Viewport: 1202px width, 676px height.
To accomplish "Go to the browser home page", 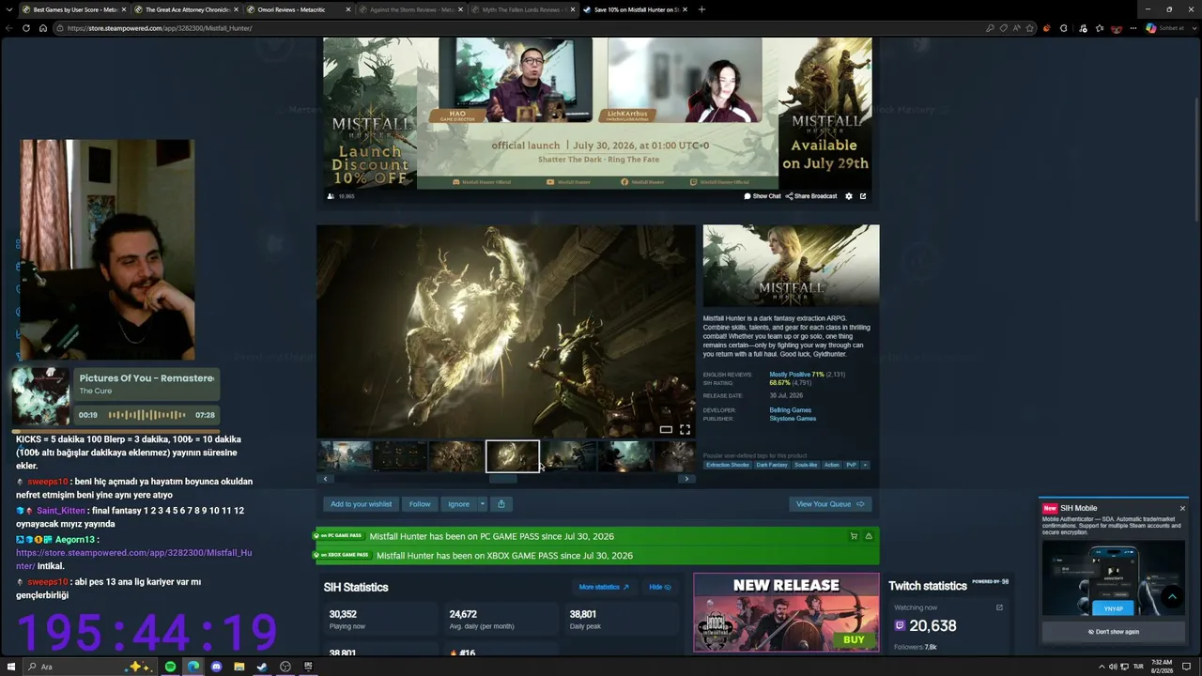I will coord(42,28).
